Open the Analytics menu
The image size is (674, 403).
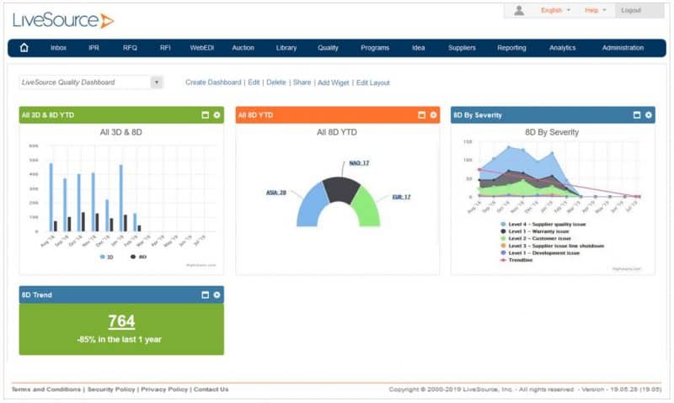pos(562,48)
